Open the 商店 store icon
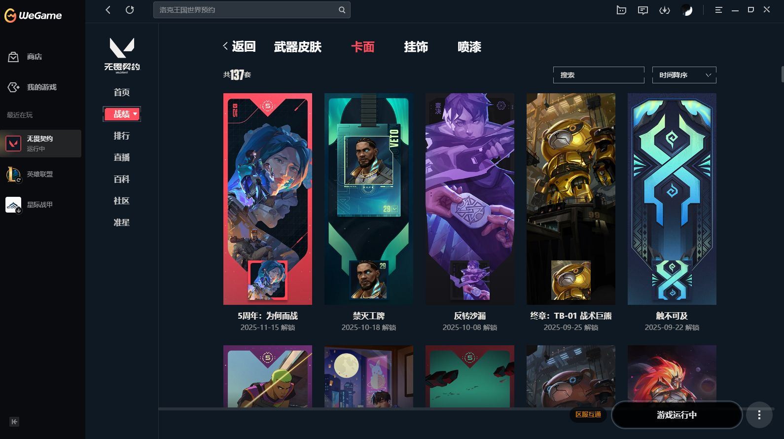 [x=13, y=57]
